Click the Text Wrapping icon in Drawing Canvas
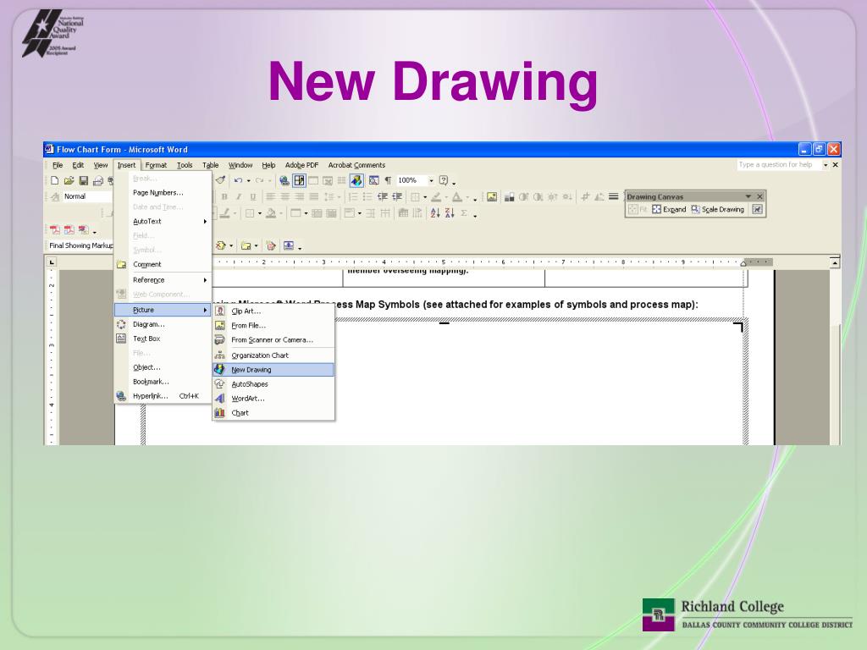The height and width of the screenshot is (650, 867). coord(757,210)
